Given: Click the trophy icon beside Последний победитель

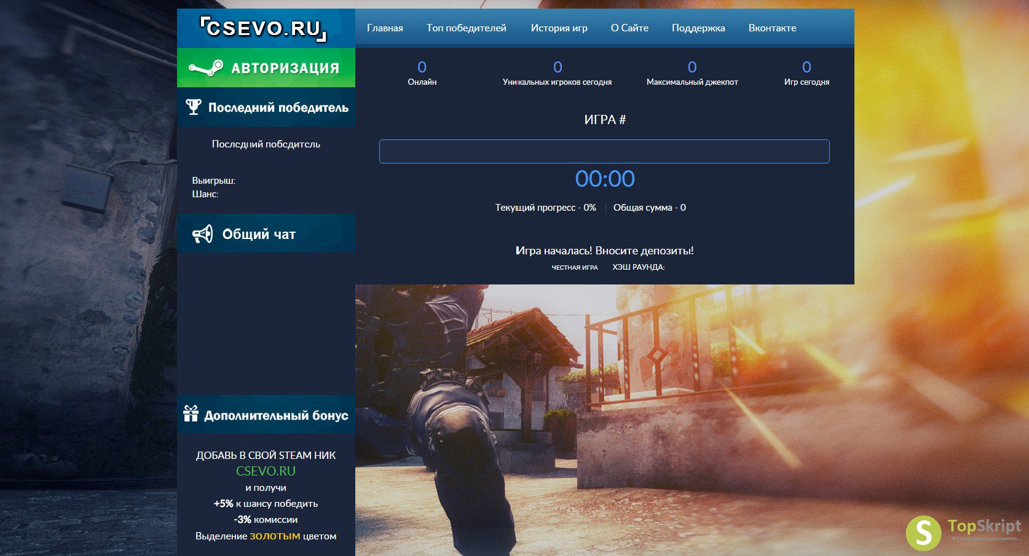Looking at the screenshot, I should [x=194, y=107].
